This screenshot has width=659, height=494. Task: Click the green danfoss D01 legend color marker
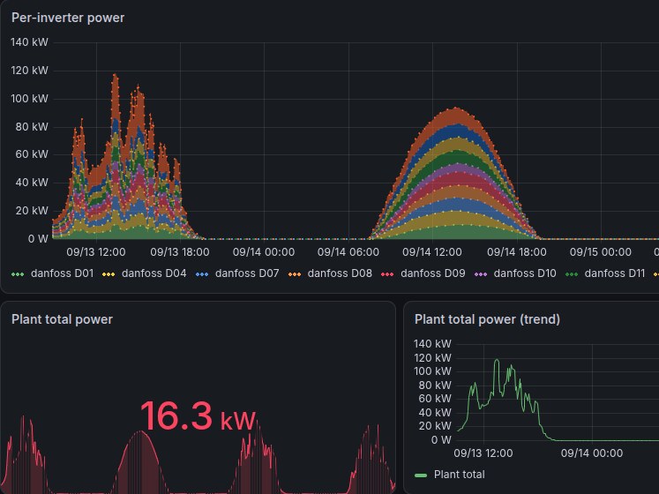click(18, 274)
